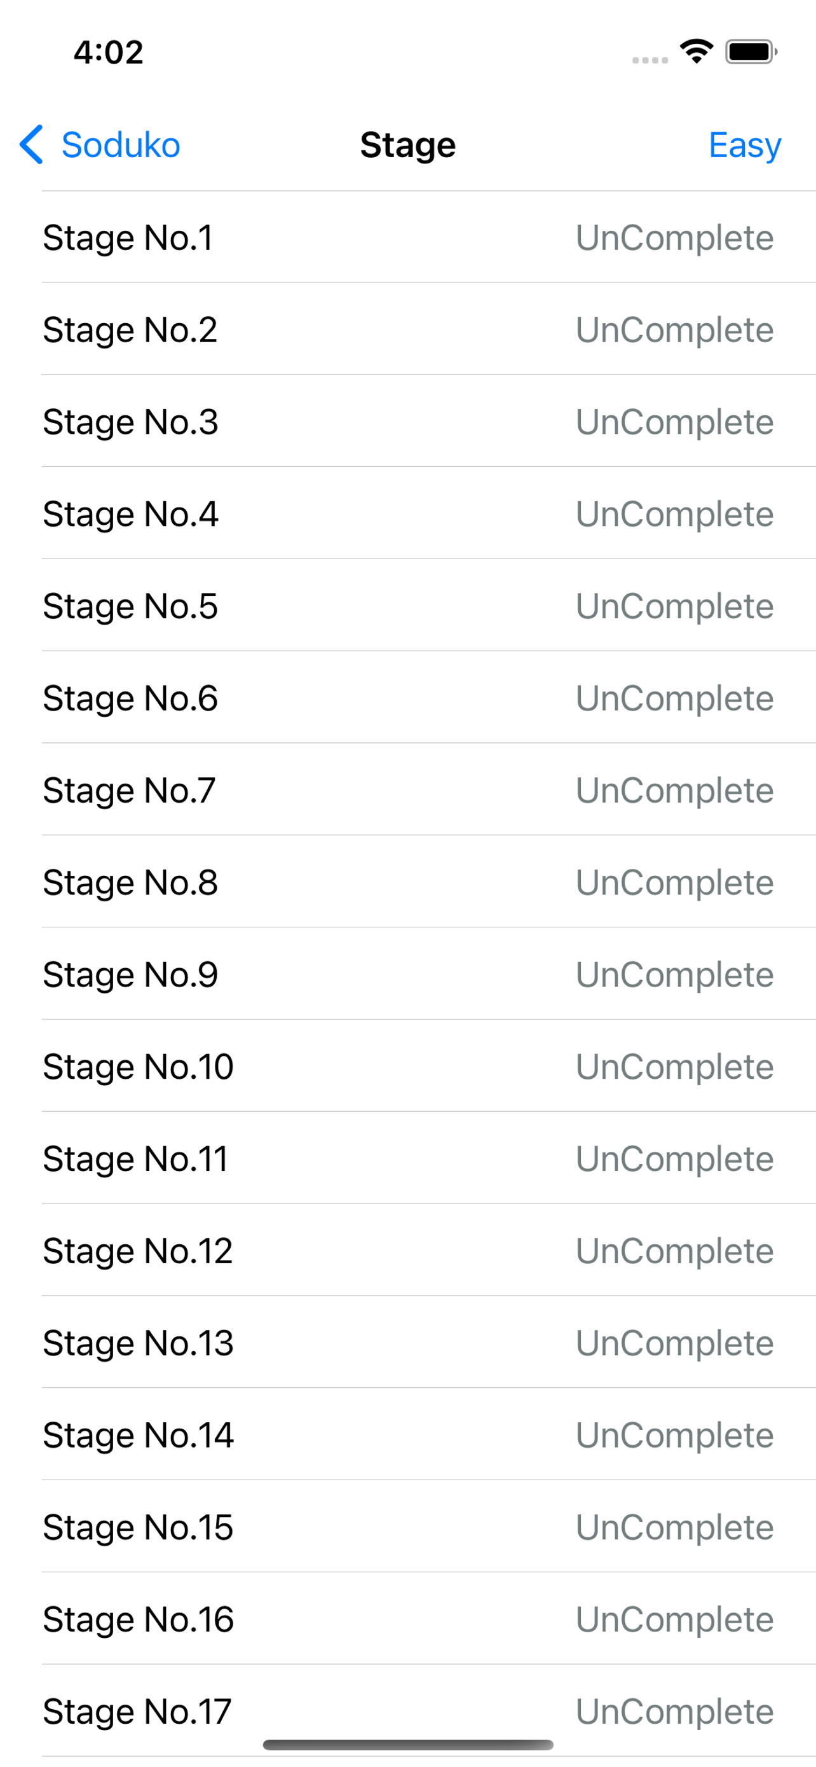Tap UnComplete status for Stage No.8
816x1767 pixels.
[x=674, y=882]
